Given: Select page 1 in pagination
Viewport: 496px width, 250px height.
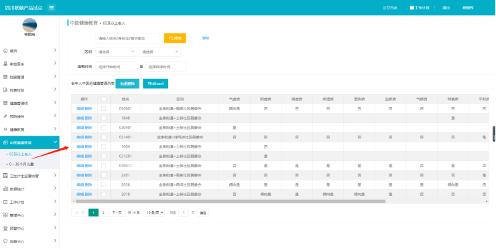Looking at the screenshot, I should [93, 213].
